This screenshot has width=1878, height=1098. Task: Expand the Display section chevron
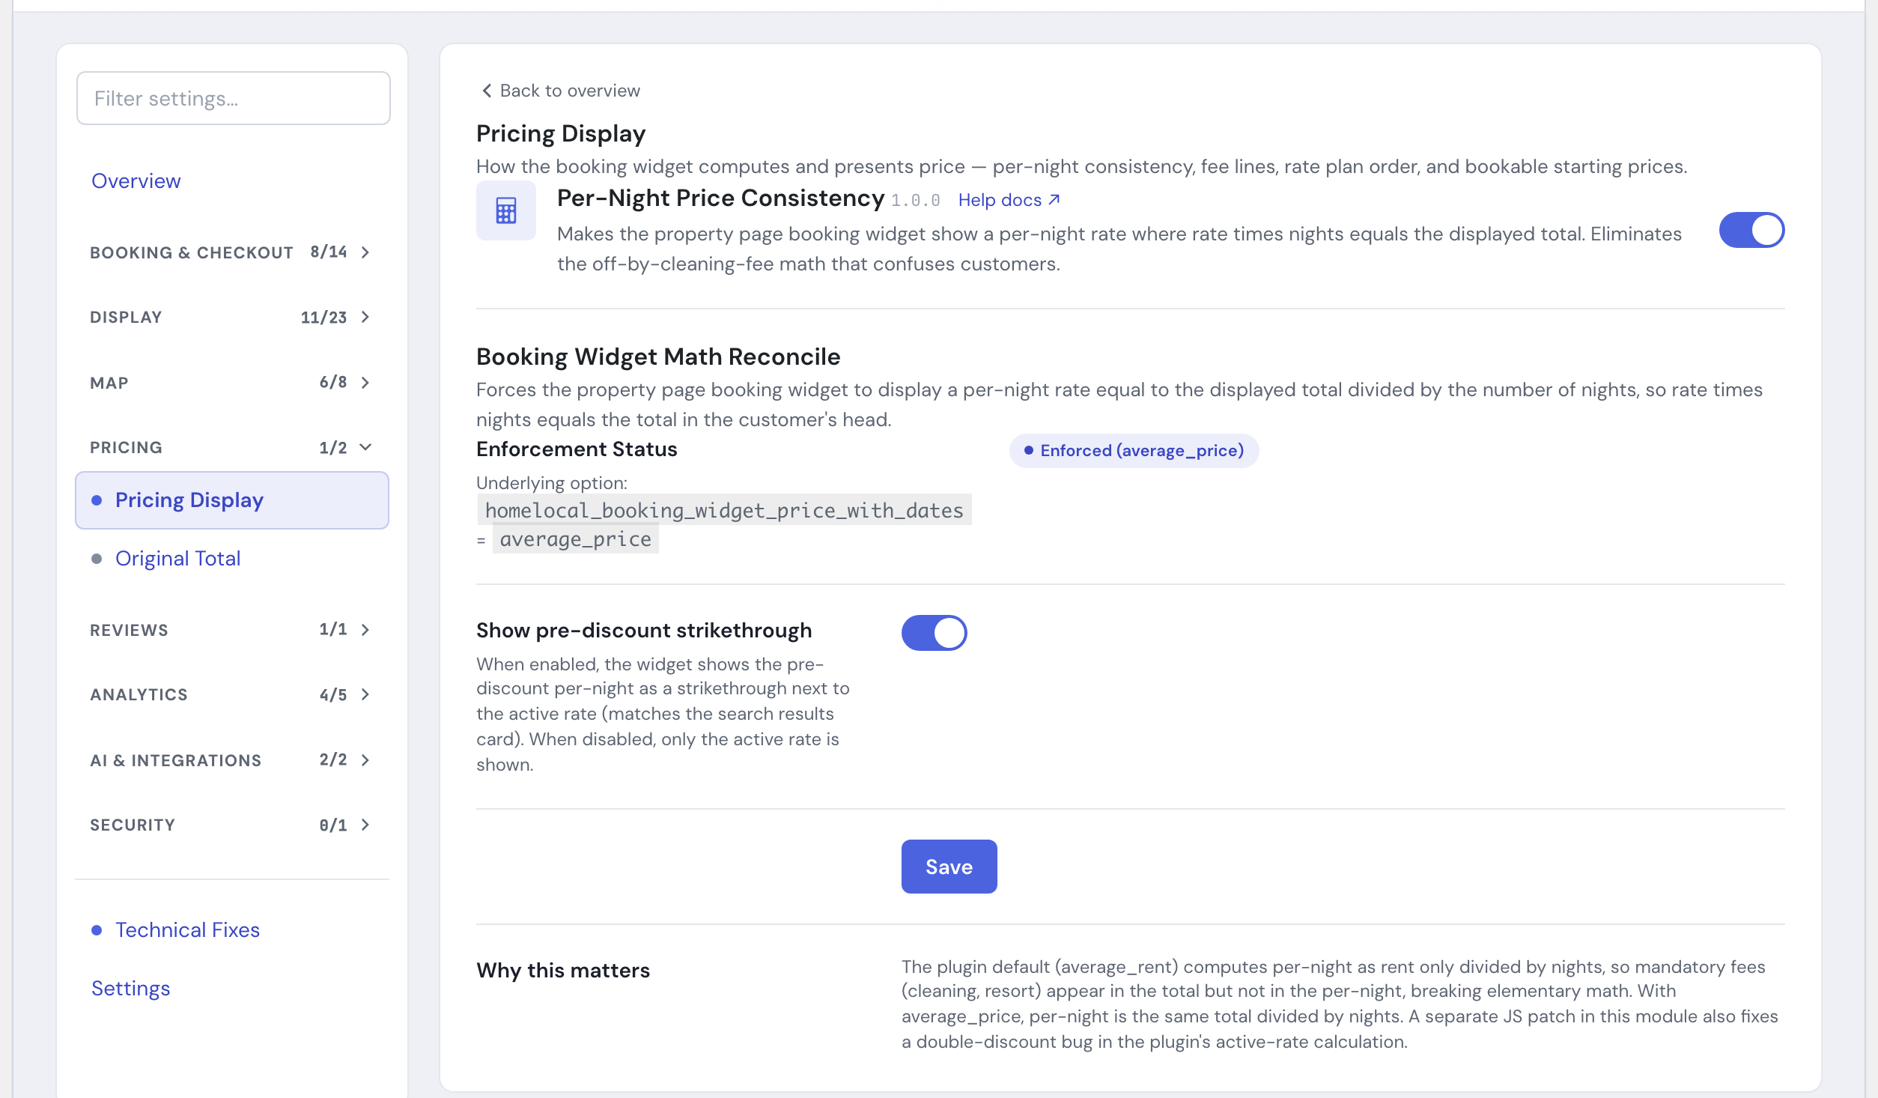(365, 317)
